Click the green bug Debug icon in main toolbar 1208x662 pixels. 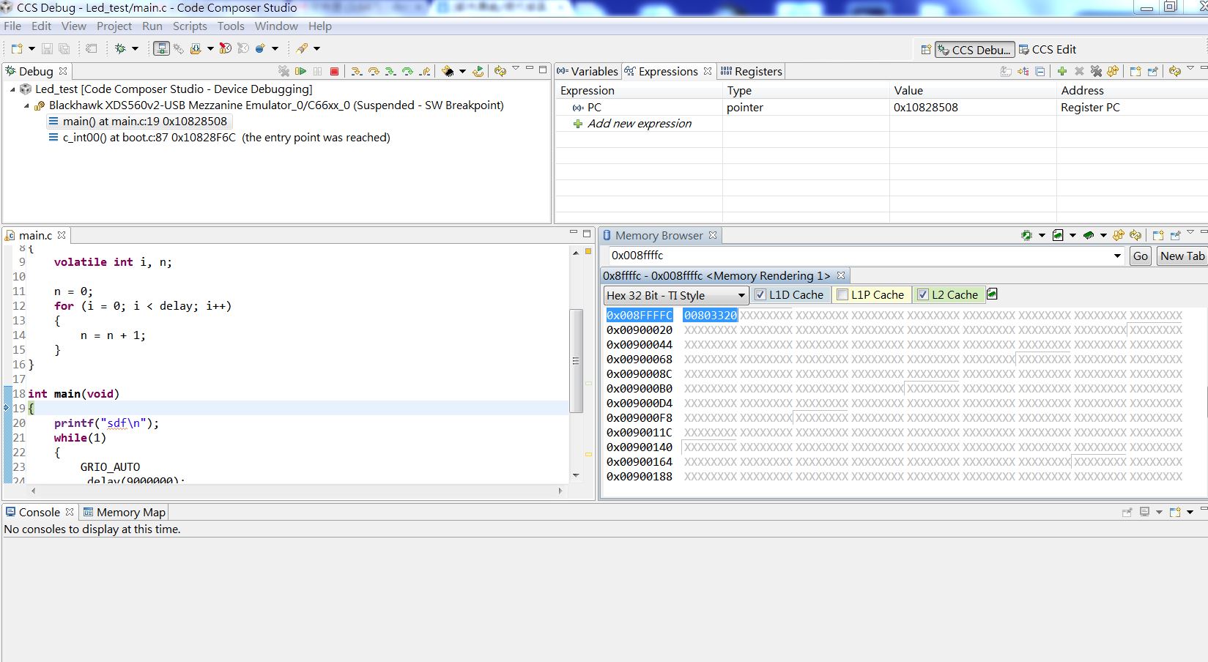(120, 48)
